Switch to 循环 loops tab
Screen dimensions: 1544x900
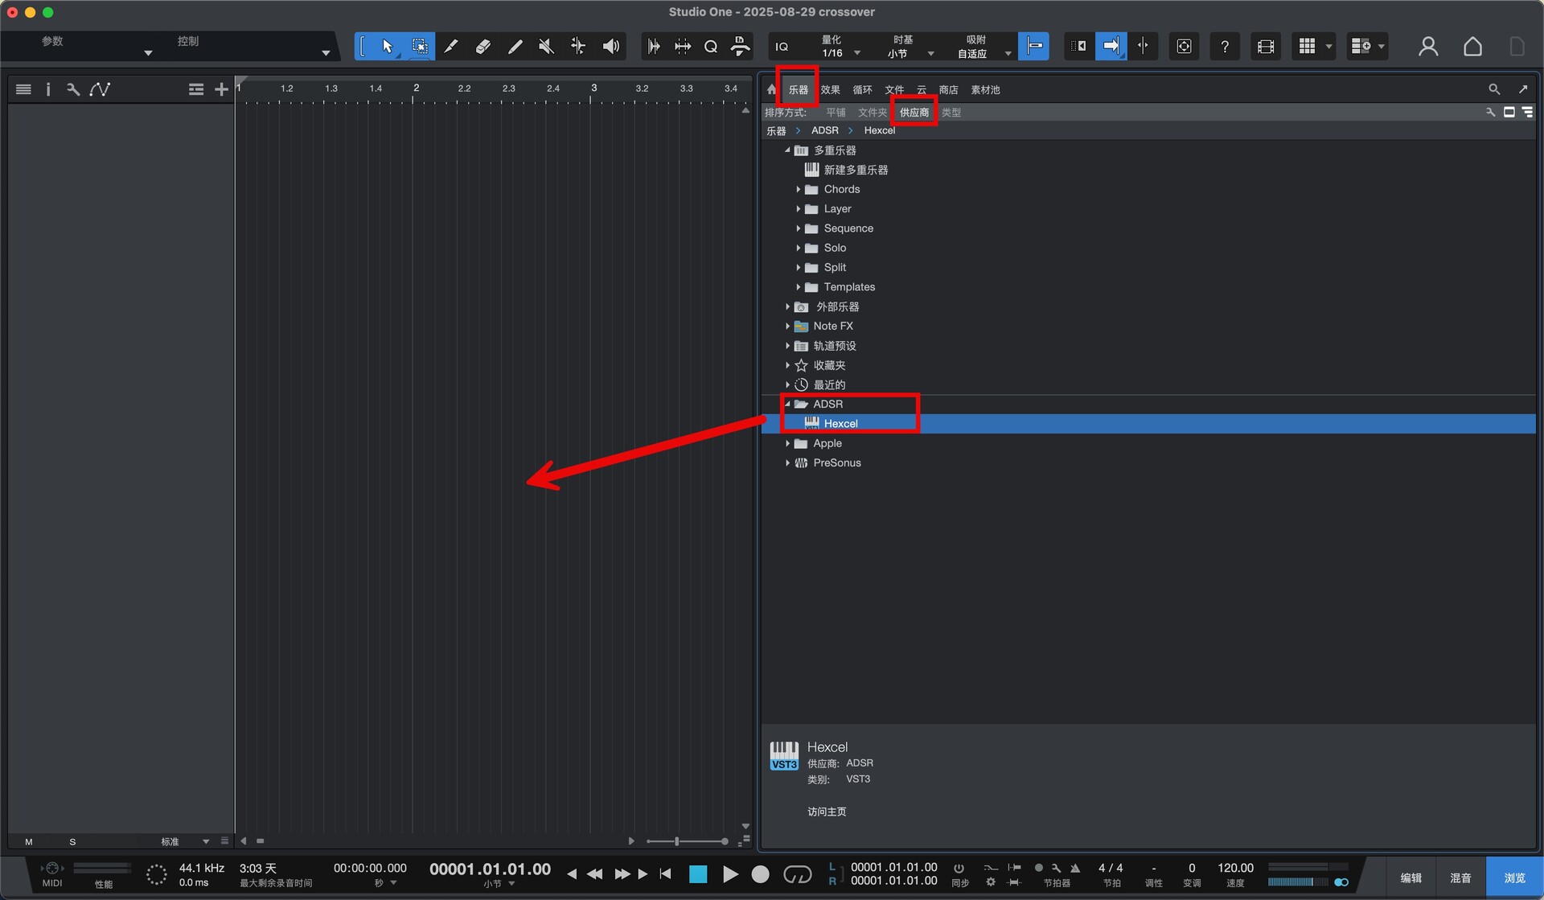tap(862, 90)
